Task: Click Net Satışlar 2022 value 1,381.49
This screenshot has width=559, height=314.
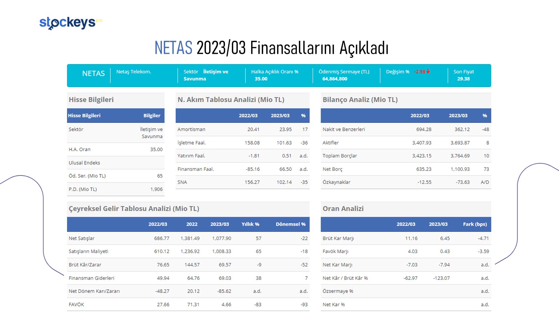Action: pyautogui.click(x=190, y=238)
